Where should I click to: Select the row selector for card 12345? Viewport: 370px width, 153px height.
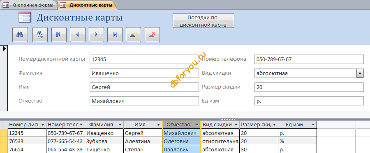point(4,133)
